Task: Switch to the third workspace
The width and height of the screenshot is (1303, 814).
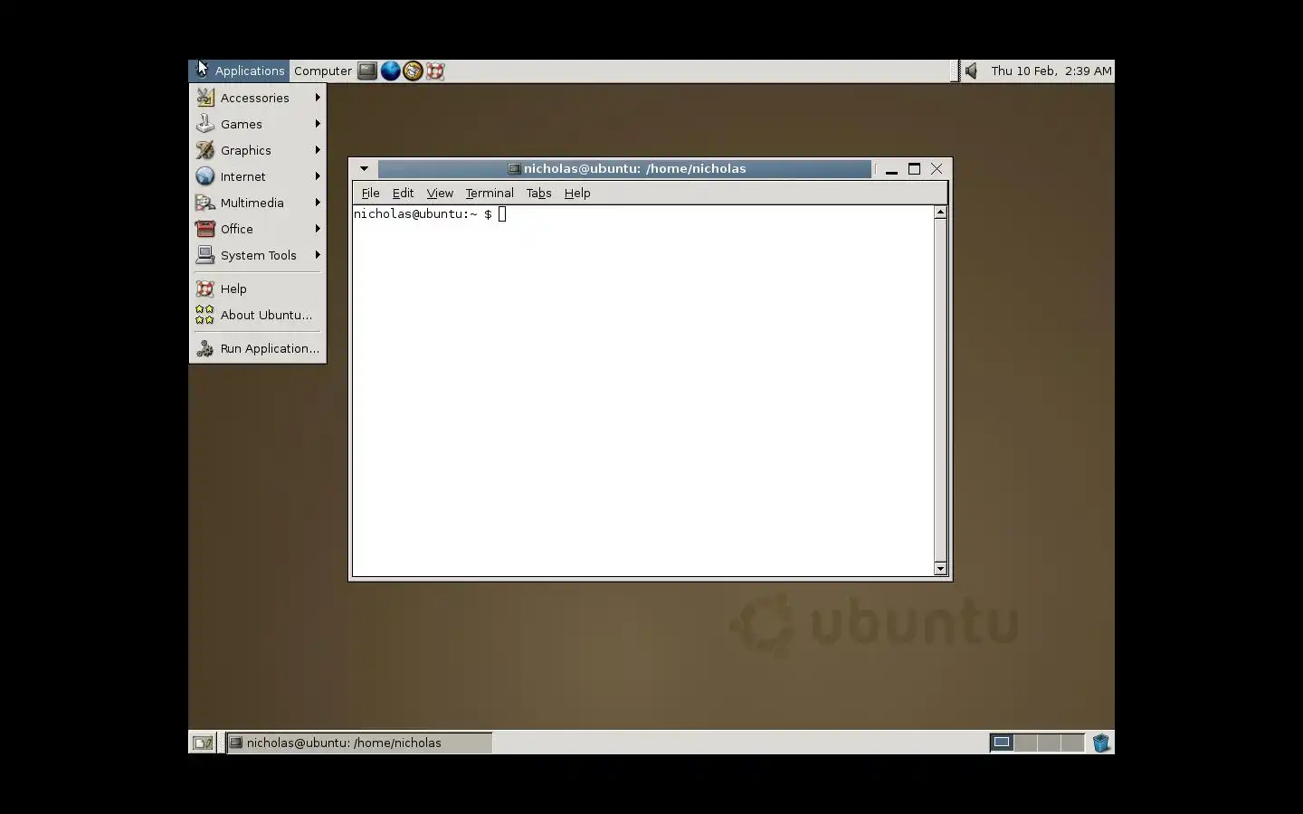Action: click(1049, 743)
